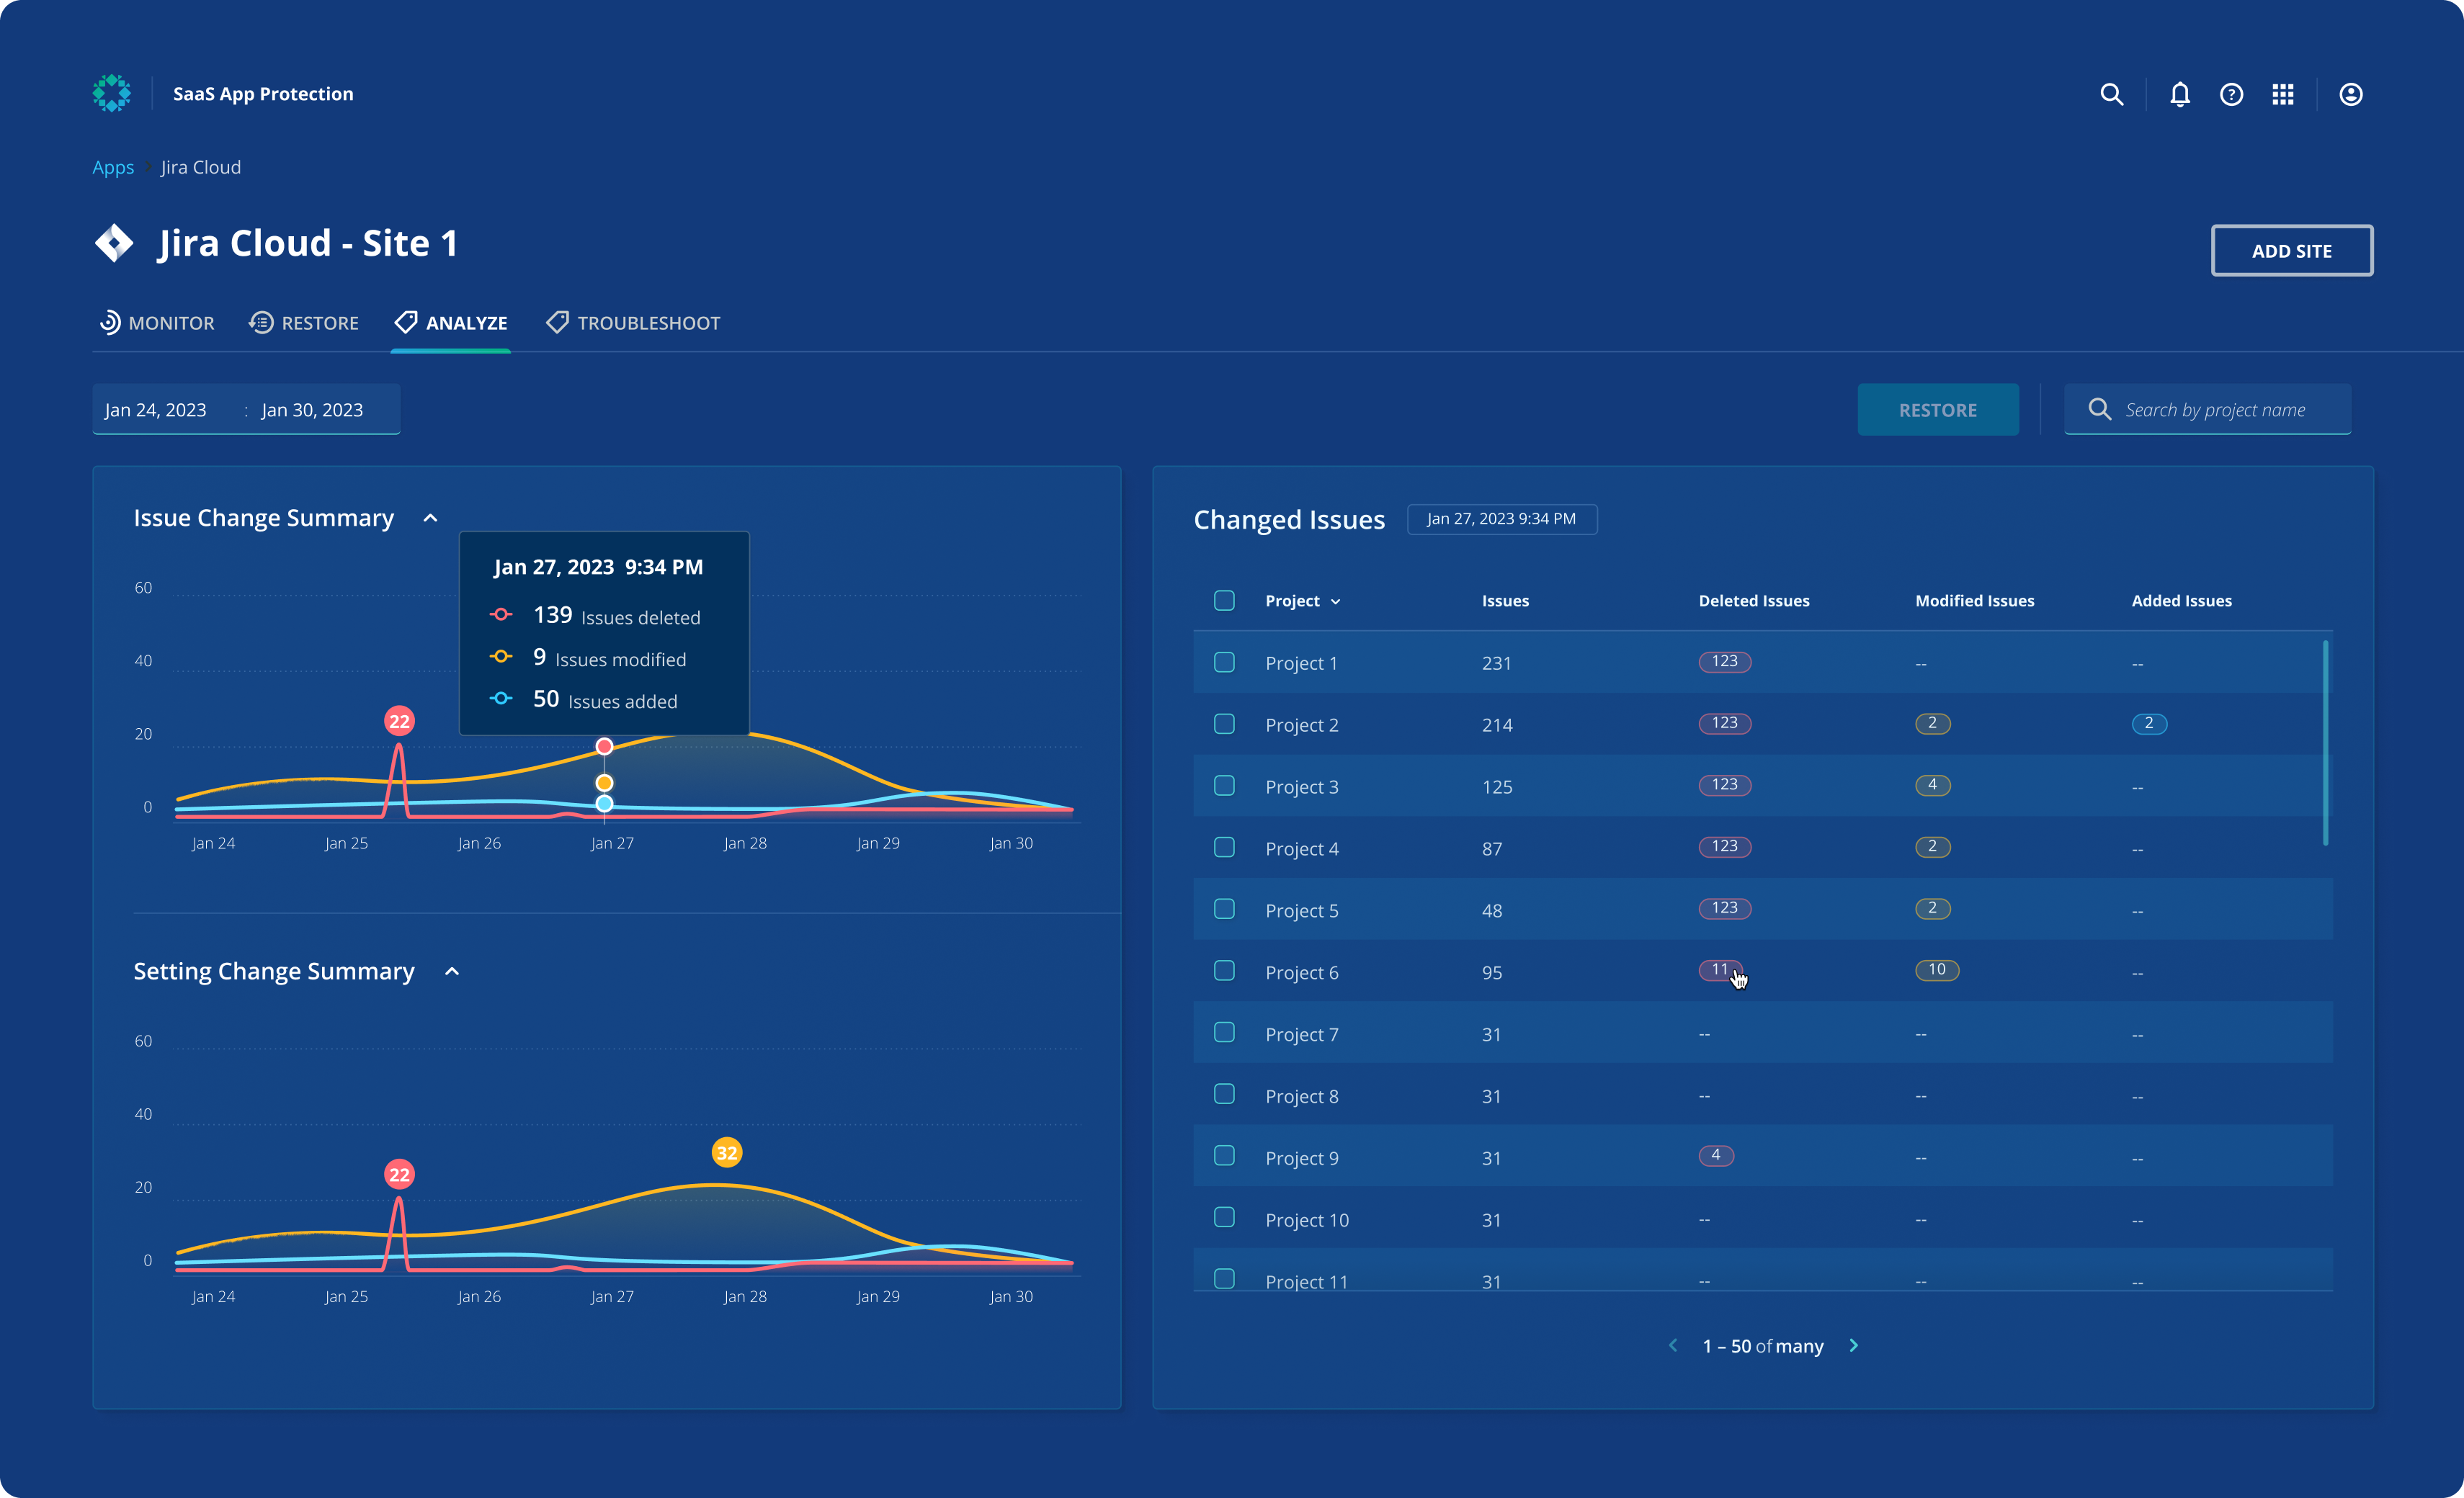Click Project 2 added issues badge 2
The height and width of the screenshot is (1498, 2464).
(2148, 724)
